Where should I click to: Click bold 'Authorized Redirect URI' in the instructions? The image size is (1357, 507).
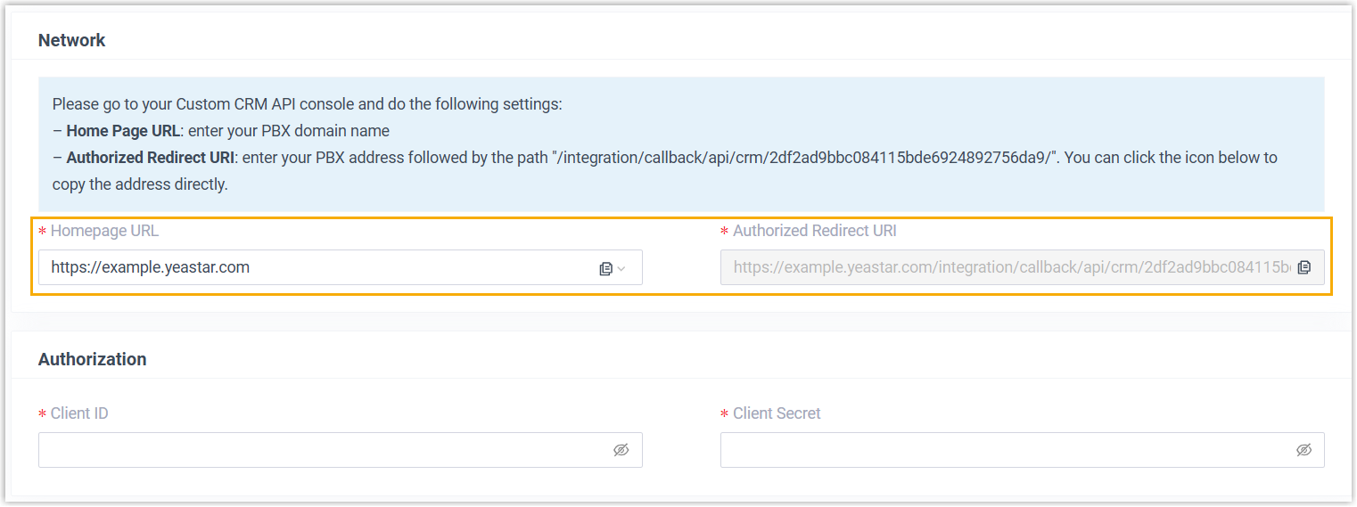click(146, 158)
